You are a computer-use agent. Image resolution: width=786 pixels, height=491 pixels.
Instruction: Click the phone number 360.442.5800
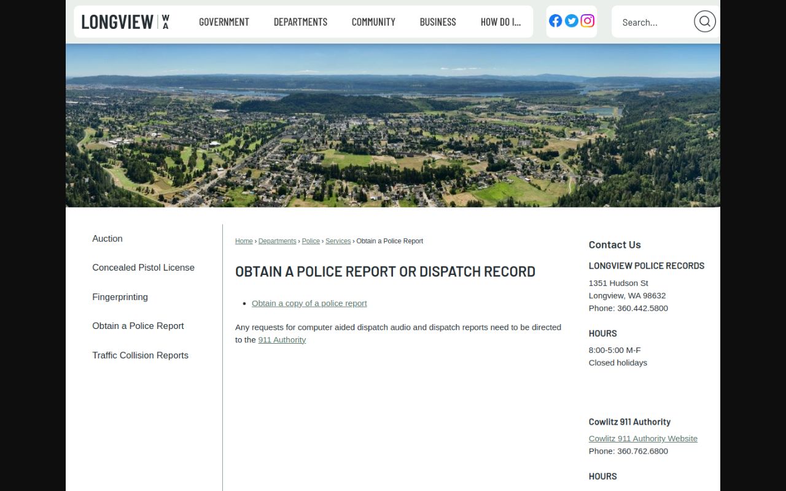[642, 308]
